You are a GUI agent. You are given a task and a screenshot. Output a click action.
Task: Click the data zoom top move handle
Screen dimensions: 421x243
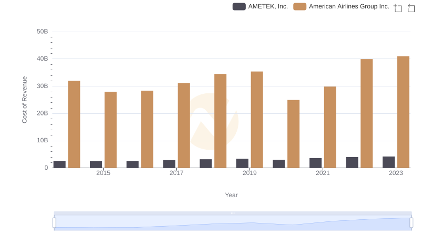coord(233,213)
